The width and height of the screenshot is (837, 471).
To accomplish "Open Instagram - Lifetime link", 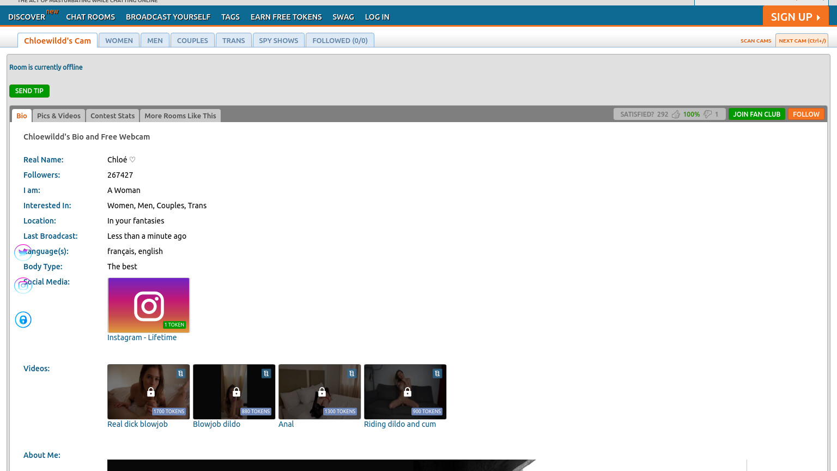I will 142,337.
